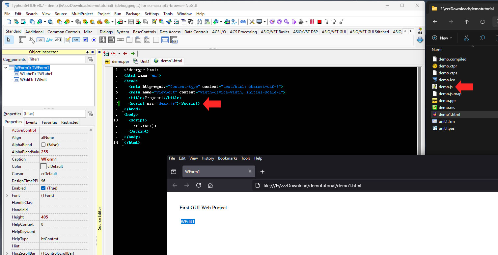This screenshot has height=255, width=498.
Task: Click the blue down arrow beside the palette
Action: point(420,40)
